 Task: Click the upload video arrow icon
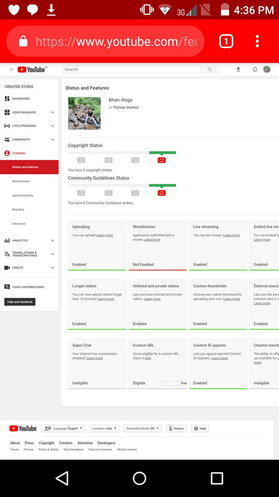(238, 70)
